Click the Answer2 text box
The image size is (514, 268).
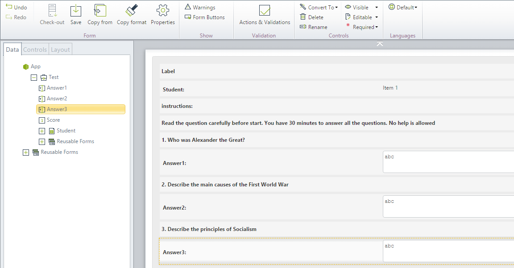click(x=448, y=206)
